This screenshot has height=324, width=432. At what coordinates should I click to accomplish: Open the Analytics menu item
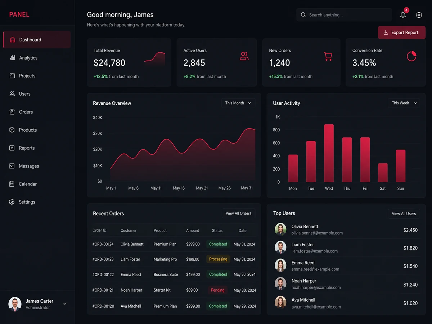(37, 58)
